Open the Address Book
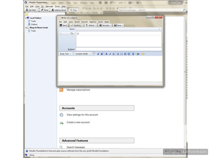 pyautogui.click(x=59, y=10)
